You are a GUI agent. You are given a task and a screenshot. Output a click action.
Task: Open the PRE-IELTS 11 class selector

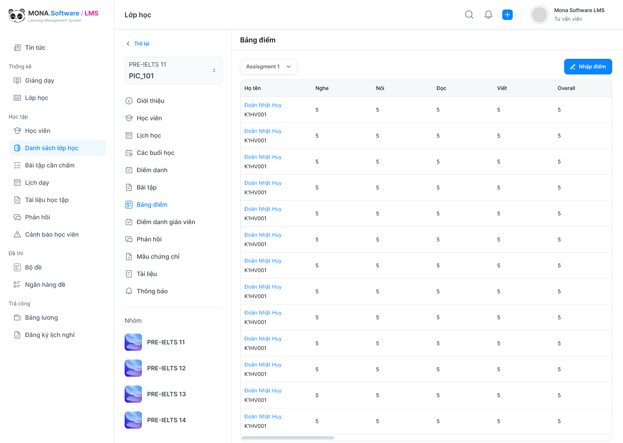(173, 71)
